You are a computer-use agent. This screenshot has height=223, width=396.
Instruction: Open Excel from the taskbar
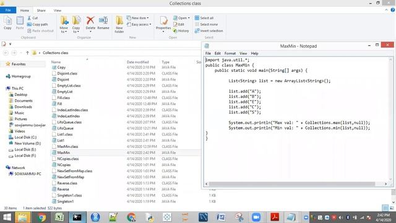pyautogui.click(x=59, y=217)
